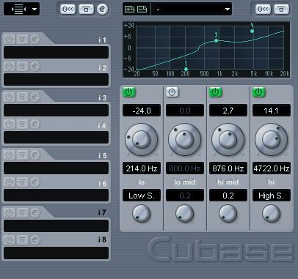Click the hi mid gain value 2.7
Viewport: 298px width, 279px height.
coord(228,111)
